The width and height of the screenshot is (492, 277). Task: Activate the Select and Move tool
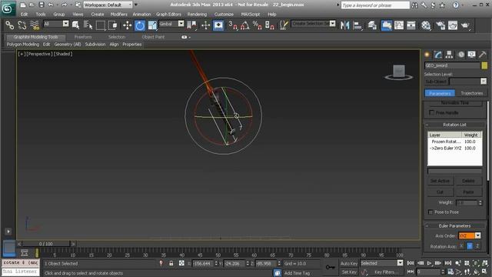(128, 25)
